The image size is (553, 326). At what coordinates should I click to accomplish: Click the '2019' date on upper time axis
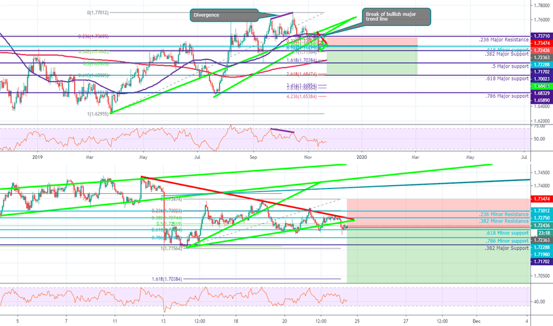[x=38, y=158]
